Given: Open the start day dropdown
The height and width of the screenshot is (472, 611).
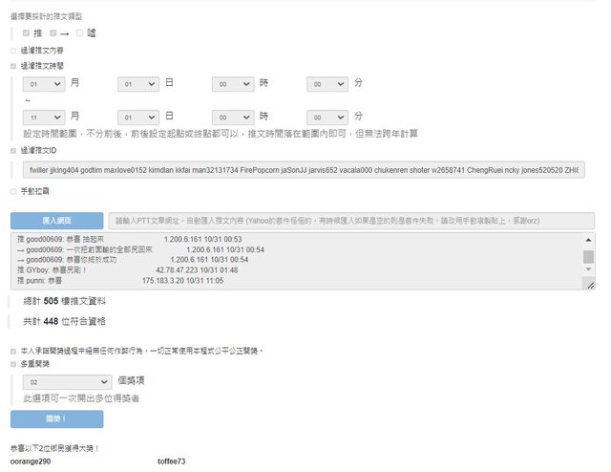Looking at the screenshot, I should pyautogui.click(x=137, y=84).
